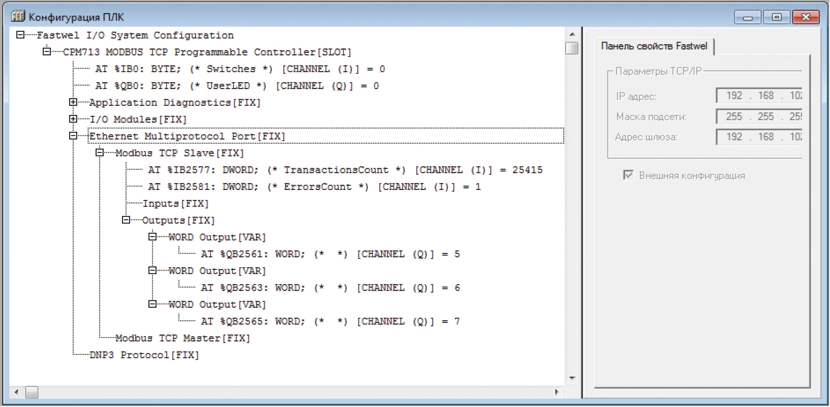Select I/O Modules[FIX] item

coord(138,119)
